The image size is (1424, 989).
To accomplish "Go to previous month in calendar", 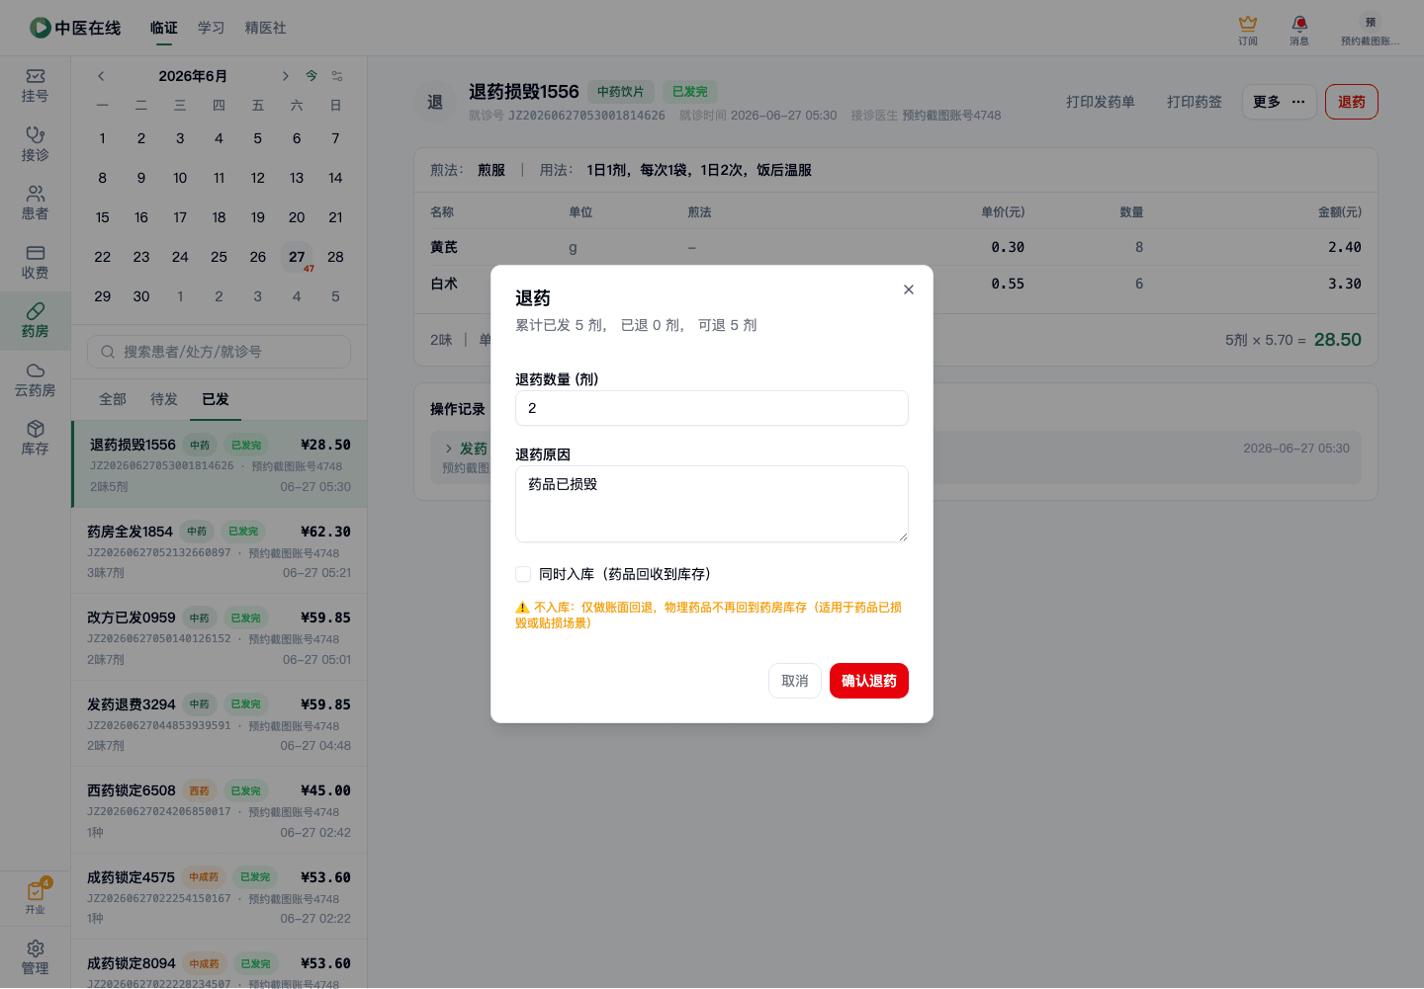I will point(101,76).
